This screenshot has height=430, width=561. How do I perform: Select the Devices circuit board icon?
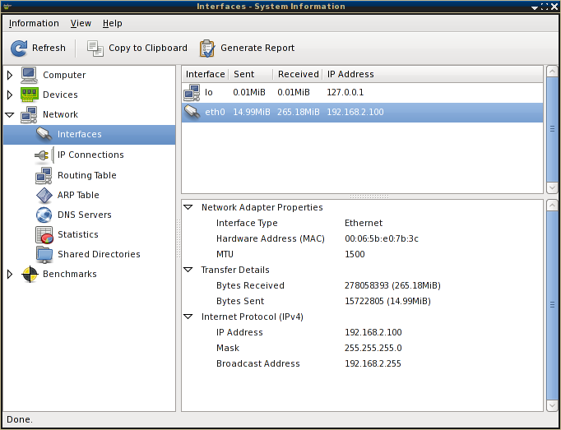[29, 95]
